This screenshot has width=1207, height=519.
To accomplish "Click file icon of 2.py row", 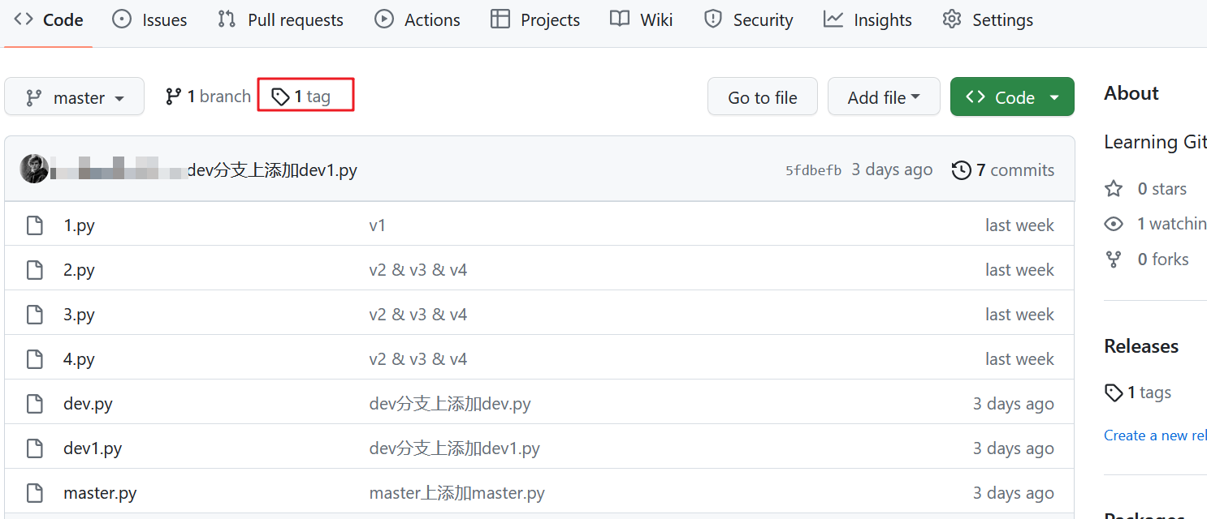I will 34,270.
